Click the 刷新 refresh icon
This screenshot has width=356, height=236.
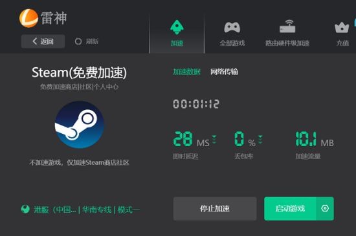[x=78, y=41]
